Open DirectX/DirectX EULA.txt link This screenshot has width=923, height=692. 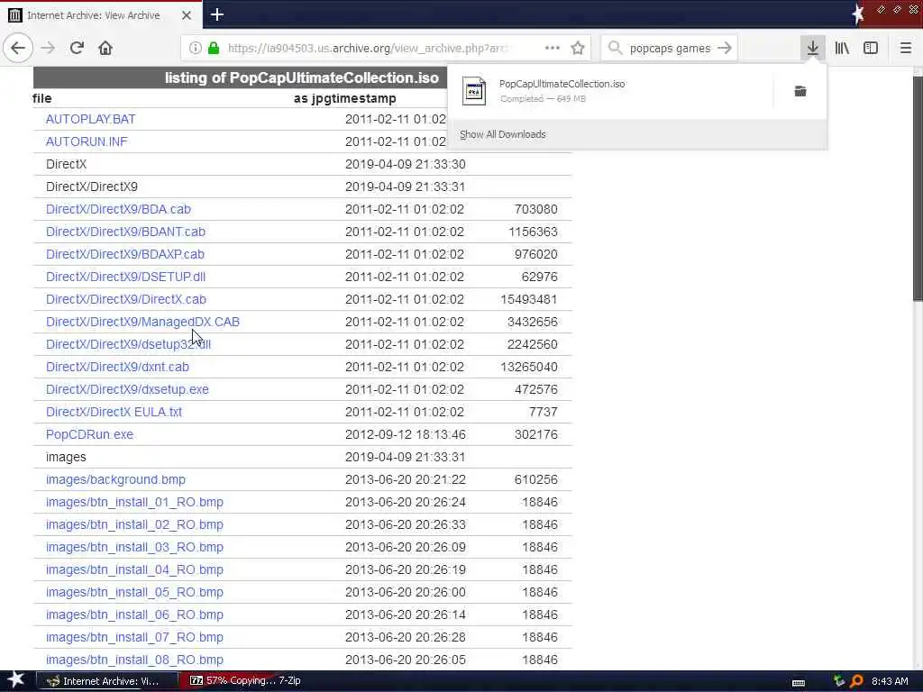point(114,412)
